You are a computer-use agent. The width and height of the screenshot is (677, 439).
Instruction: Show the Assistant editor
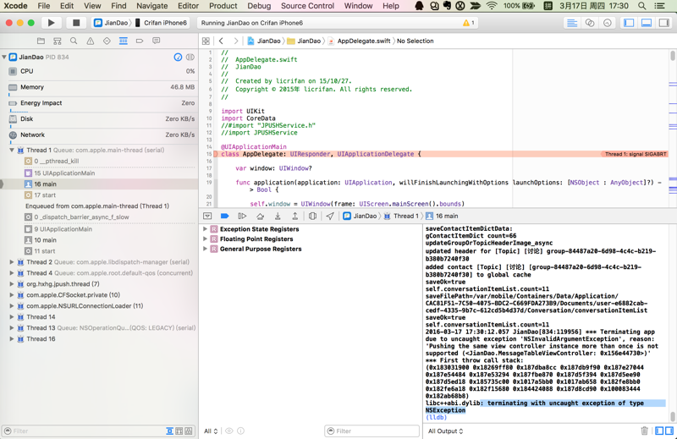point(590,23)
